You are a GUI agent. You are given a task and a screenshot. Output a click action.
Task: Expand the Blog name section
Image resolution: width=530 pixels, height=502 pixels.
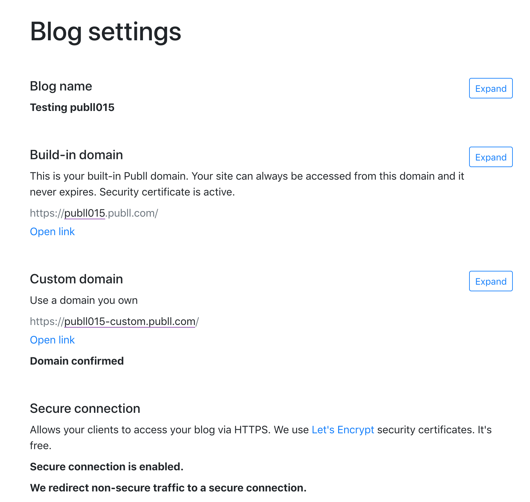[490, 89]
